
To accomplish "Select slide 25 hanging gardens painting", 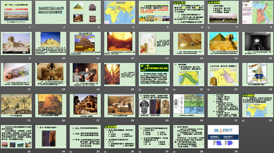I will click(x=16, y=106).
